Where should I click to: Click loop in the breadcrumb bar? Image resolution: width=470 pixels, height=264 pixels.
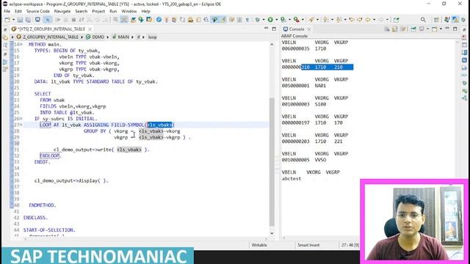[152, 37]
